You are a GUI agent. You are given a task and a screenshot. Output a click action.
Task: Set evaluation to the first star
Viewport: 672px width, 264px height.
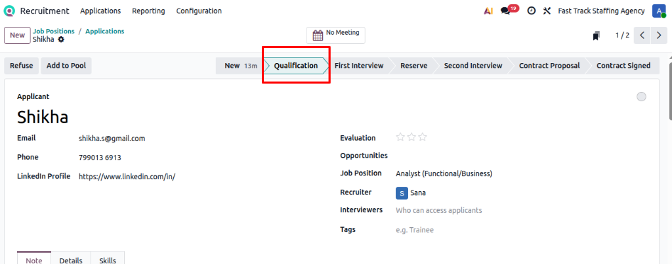coord(400,137)
